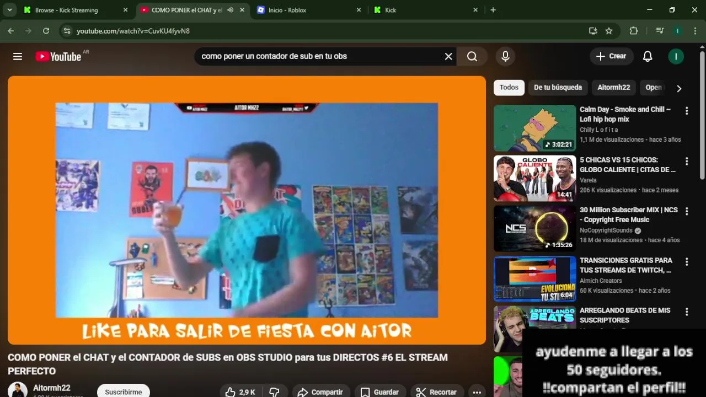
Task: Open Chrome three-dot menu
Action: pos(695,31)
